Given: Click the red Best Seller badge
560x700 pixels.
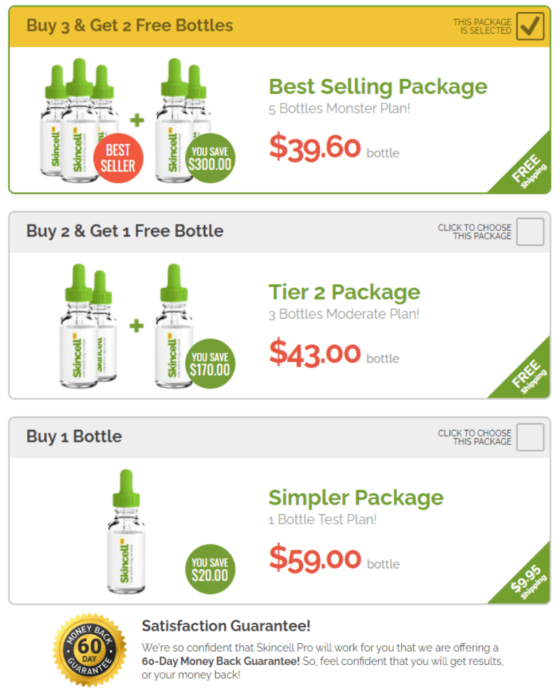Looking at the screenshot, I should click(x=117, y=158).
